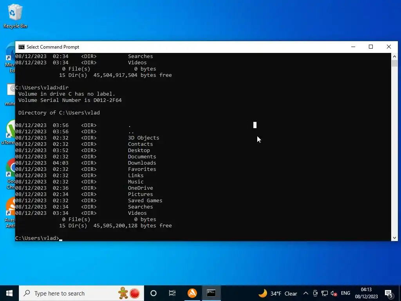The width and height of the screenshot is (401, 301).
Task: Click 'Volume Serial Number is D012-2F64' line
Action: pos(70,100)
